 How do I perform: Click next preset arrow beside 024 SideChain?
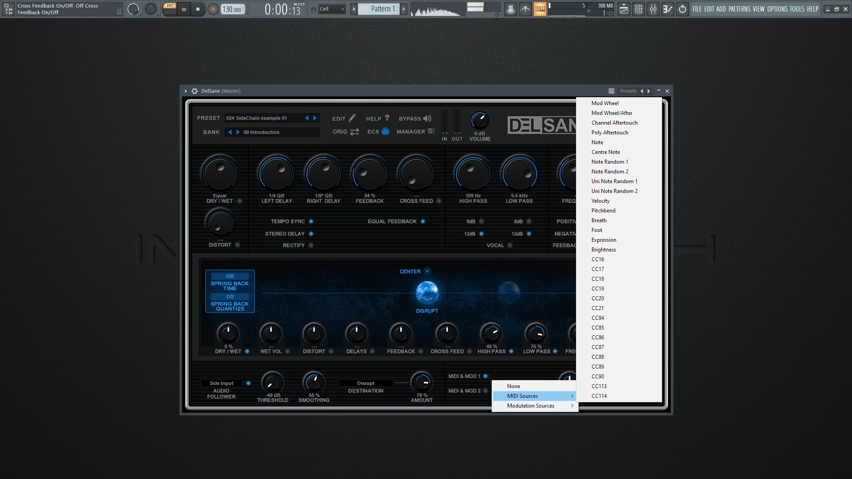[315, 118]
